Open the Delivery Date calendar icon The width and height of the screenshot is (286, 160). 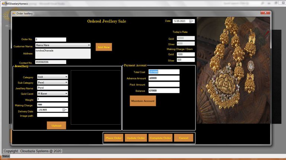(x=64, y=110)
